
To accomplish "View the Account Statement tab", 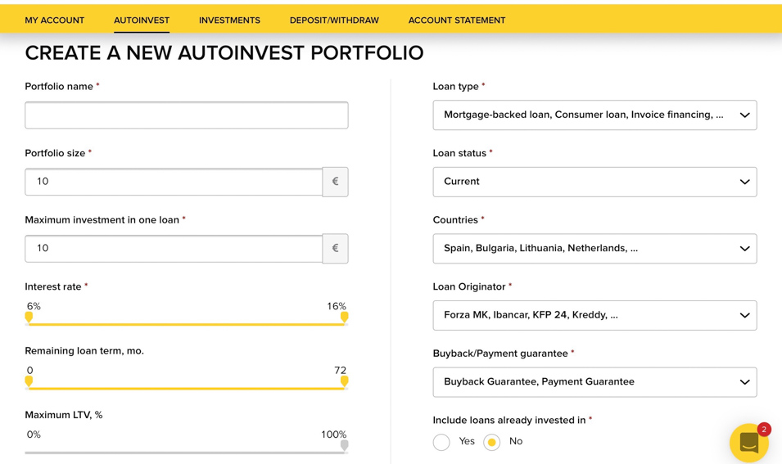I will click(456, 20).
